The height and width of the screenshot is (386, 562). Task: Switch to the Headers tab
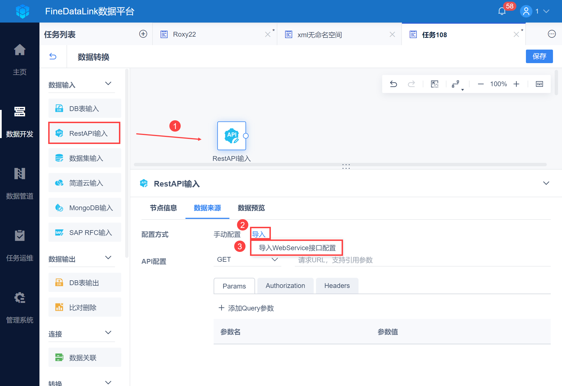(337, 286)
